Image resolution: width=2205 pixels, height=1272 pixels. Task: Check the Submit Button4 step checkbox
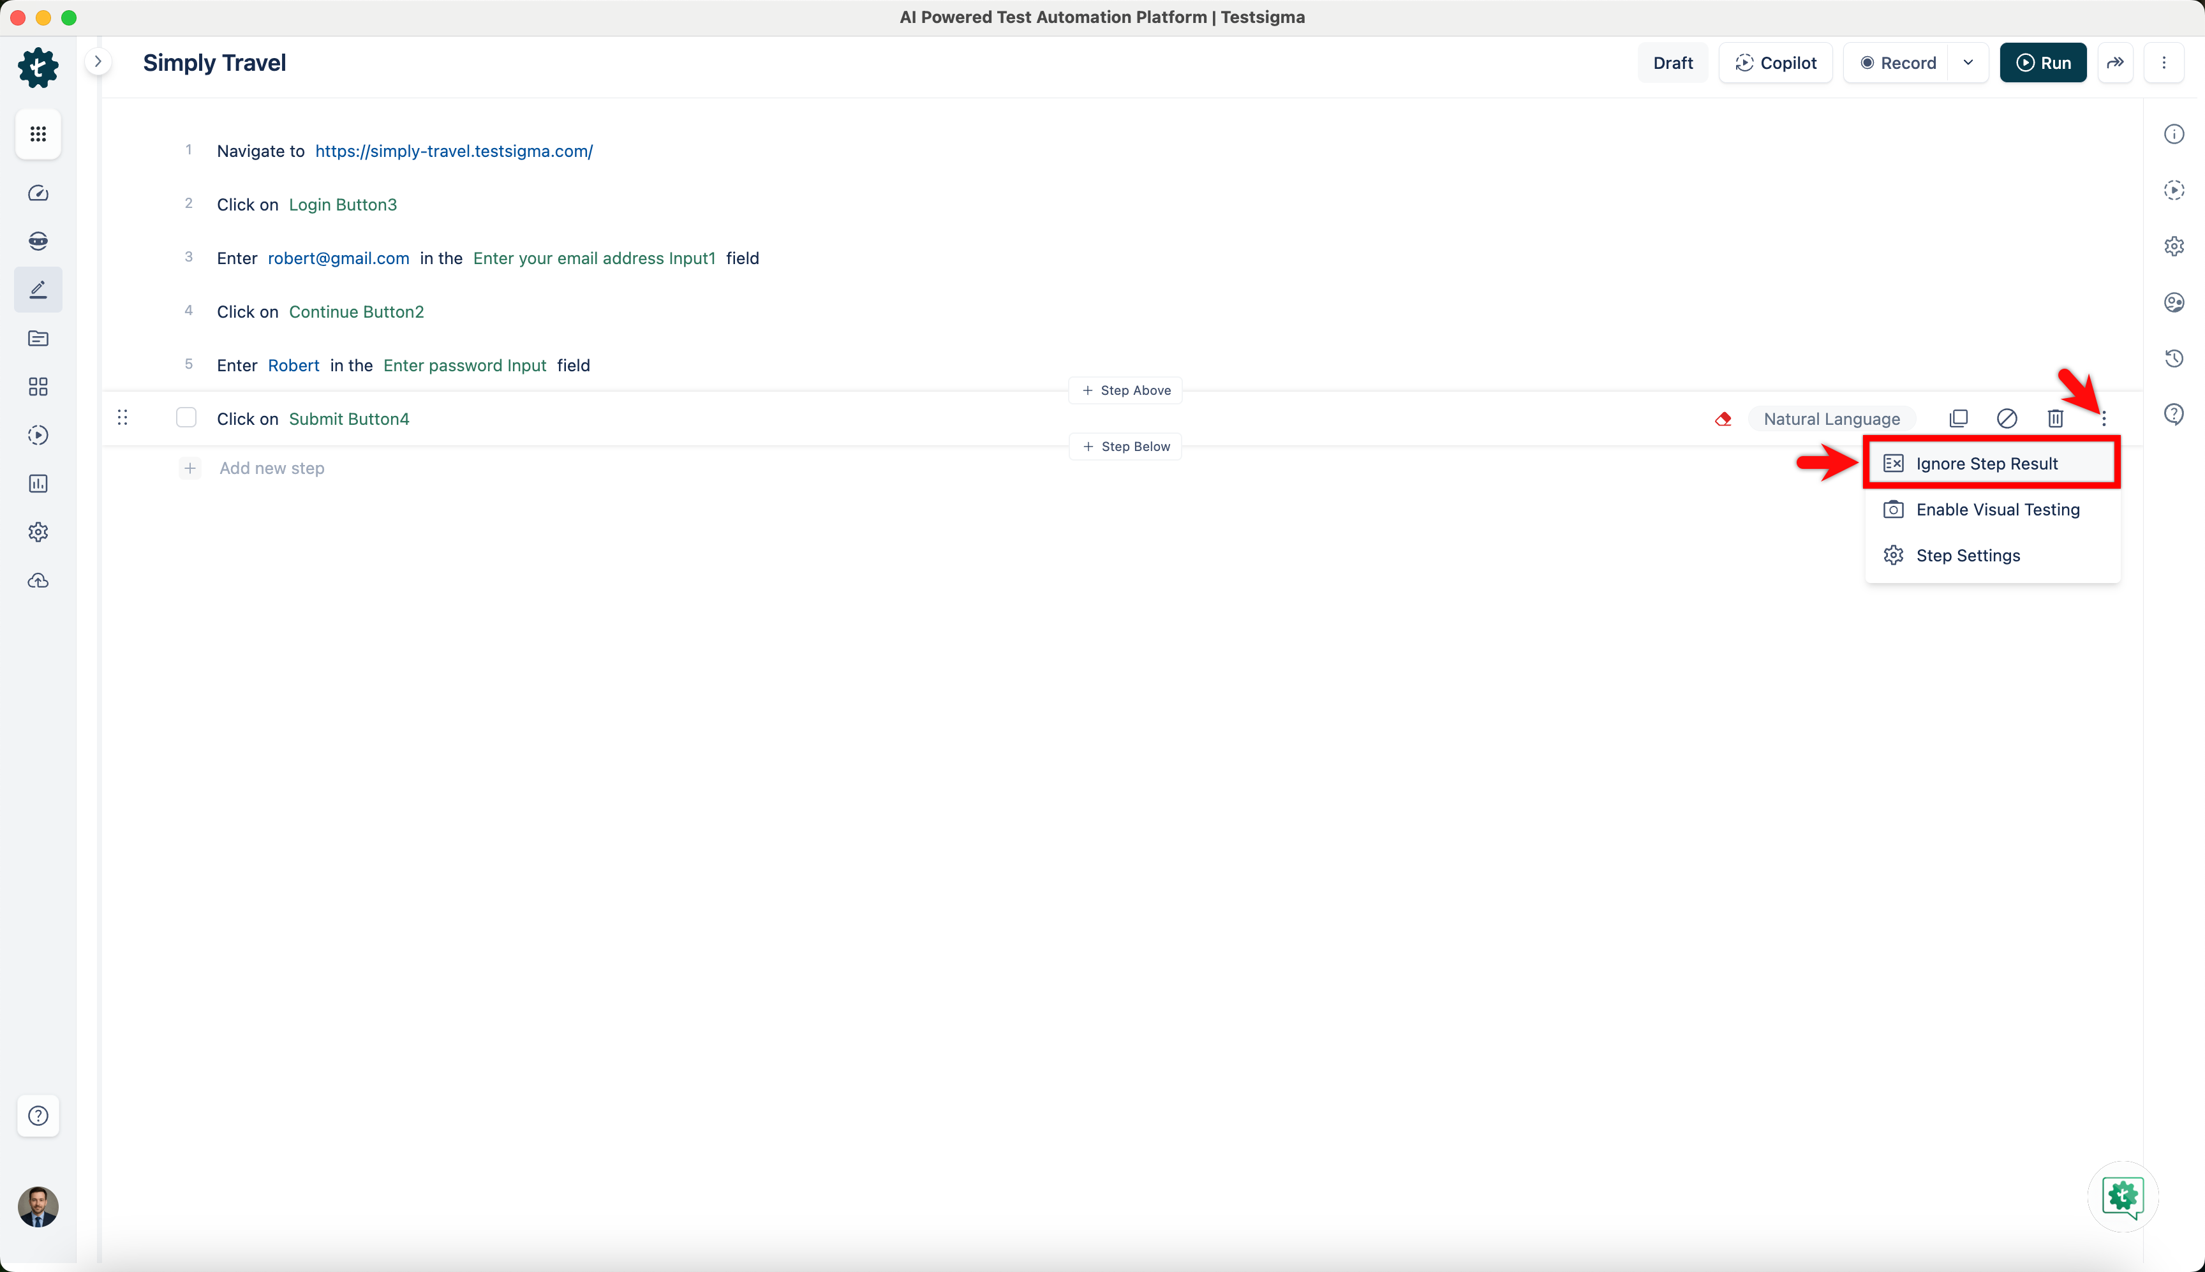tap(186, 418)
